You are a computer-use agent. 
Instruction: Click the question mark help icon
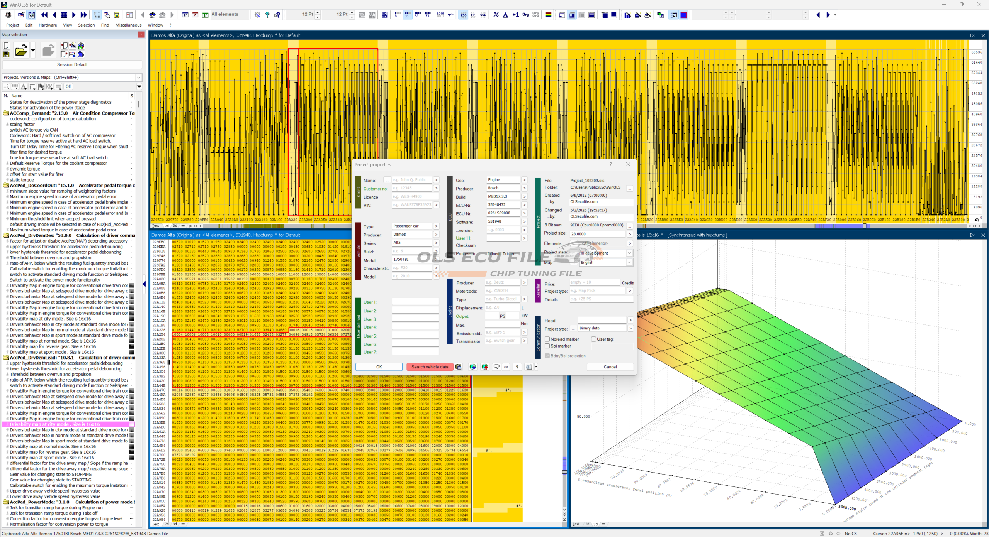[x=267, y=15]
